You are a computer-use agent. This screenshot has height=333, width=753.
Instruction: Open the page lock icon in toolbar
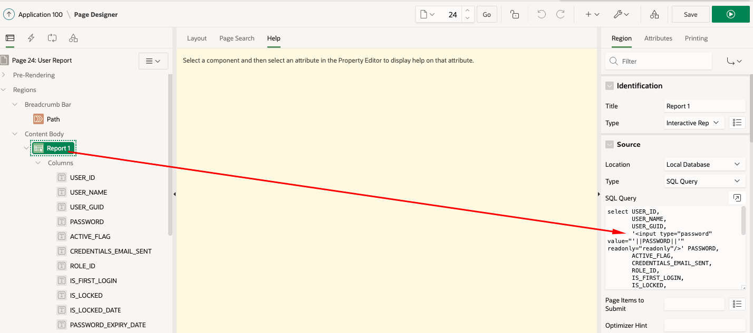pos(515,15)
